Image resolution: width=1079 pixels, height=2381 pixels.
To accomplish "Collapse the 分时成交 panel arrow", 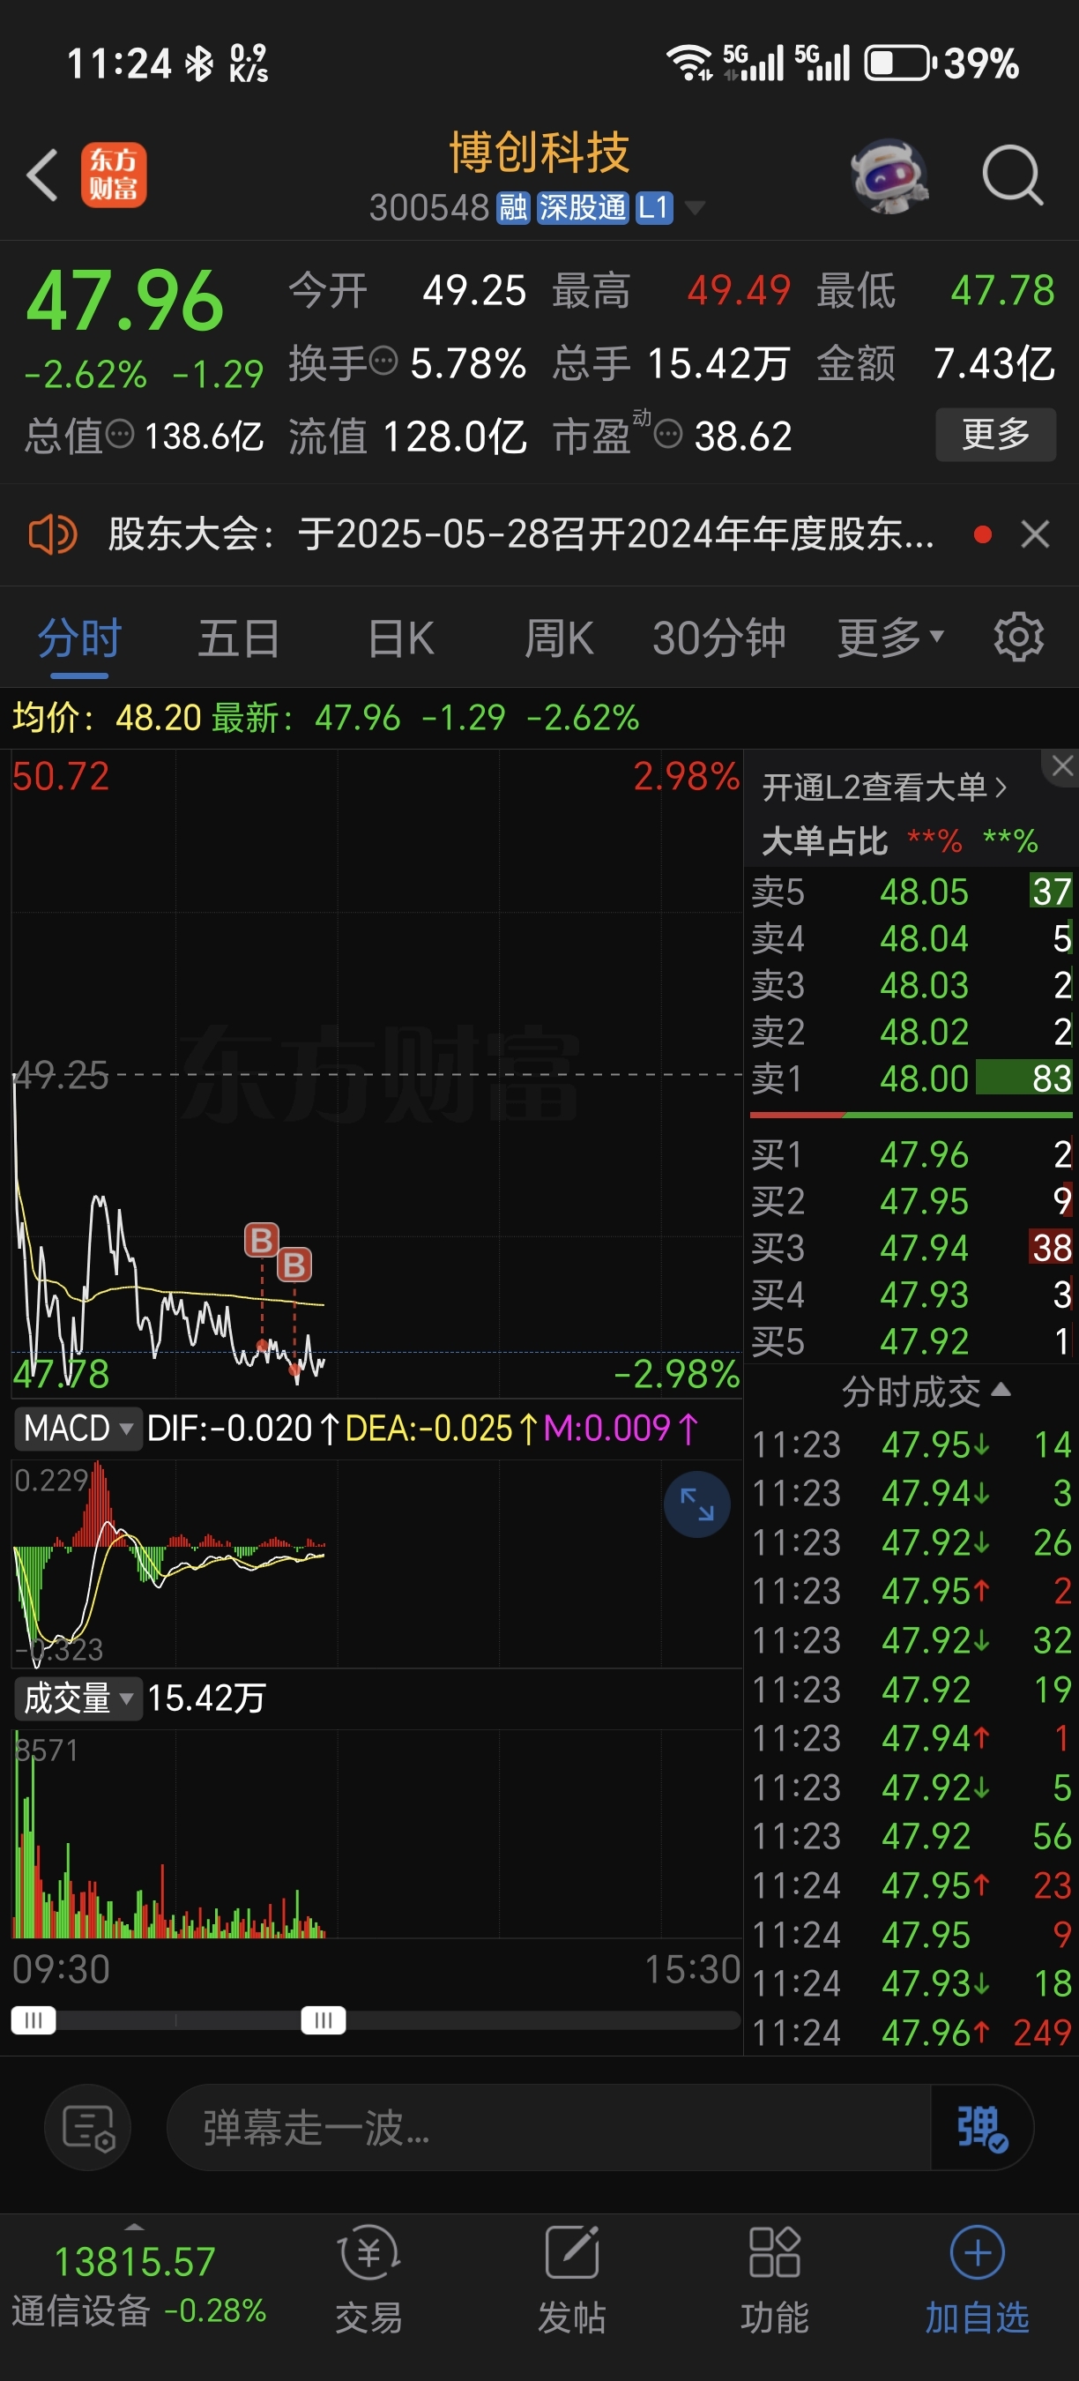I will [x=1001, y=1389].
